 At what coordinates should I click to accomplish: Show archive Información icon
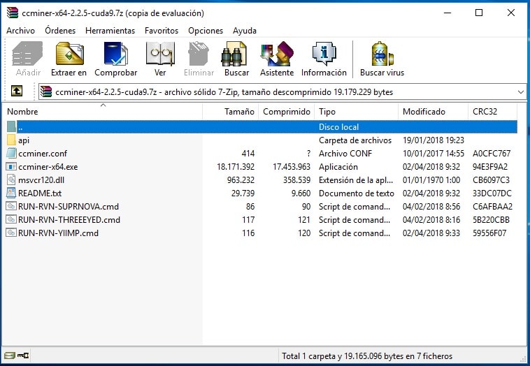(x=324, y=54)
